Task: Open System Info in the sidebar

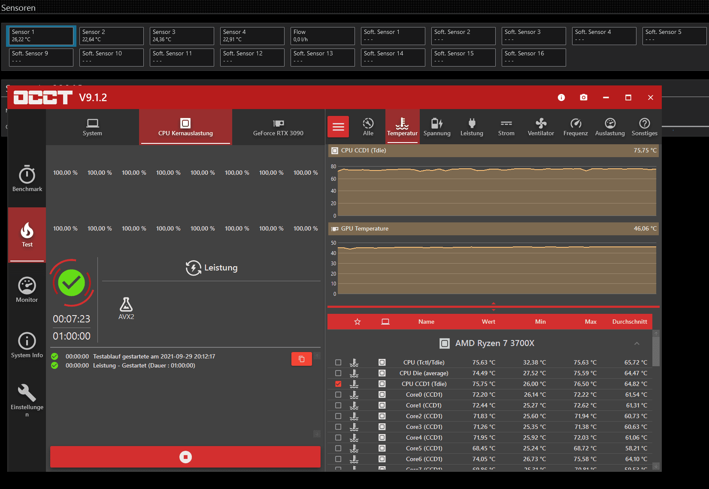Action: click(27, 345)
